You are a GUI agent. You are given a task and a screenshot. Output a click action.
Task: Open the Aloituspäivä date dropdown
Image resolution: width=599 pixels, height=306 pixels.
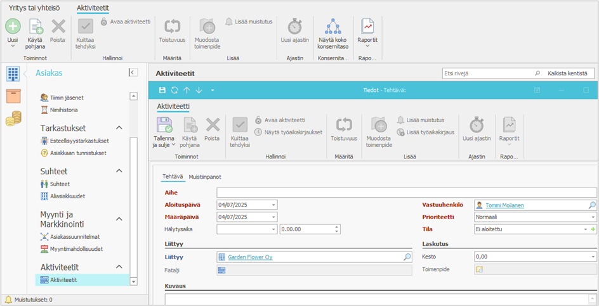coord(273,205)
